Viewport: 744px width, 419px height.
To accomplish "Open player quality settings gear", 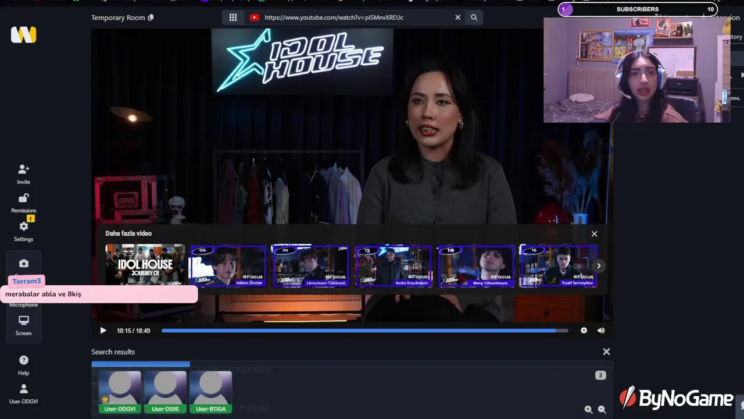I will point(584,331).
